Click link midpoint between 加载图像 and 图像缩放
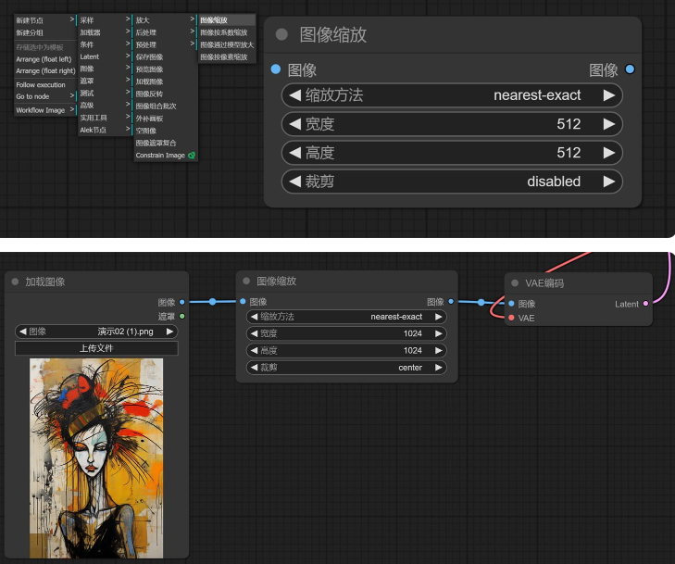Screen dimensions: 675x564 point(212,302)
